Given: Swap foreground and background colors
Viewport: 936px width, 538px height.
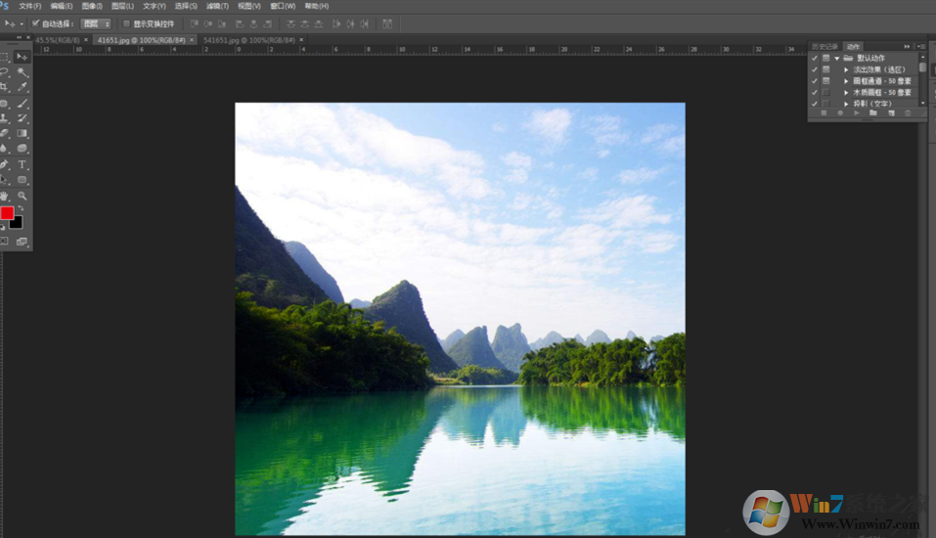Looking at the screenshot, I should [x=21, y=208].
